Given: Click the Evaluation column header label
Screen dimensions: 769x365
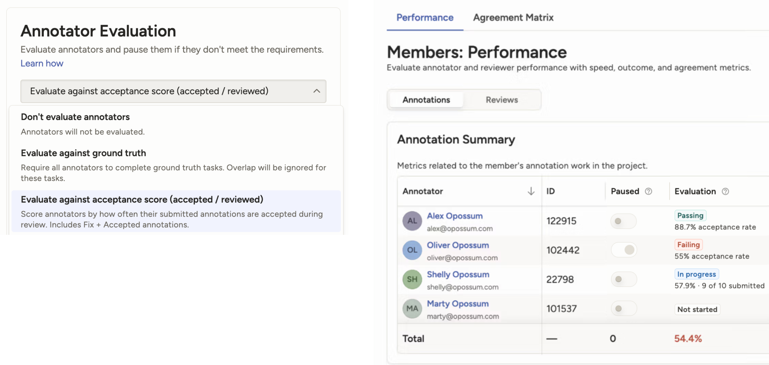Looking at the screenshot, I should tap(695, 191).
